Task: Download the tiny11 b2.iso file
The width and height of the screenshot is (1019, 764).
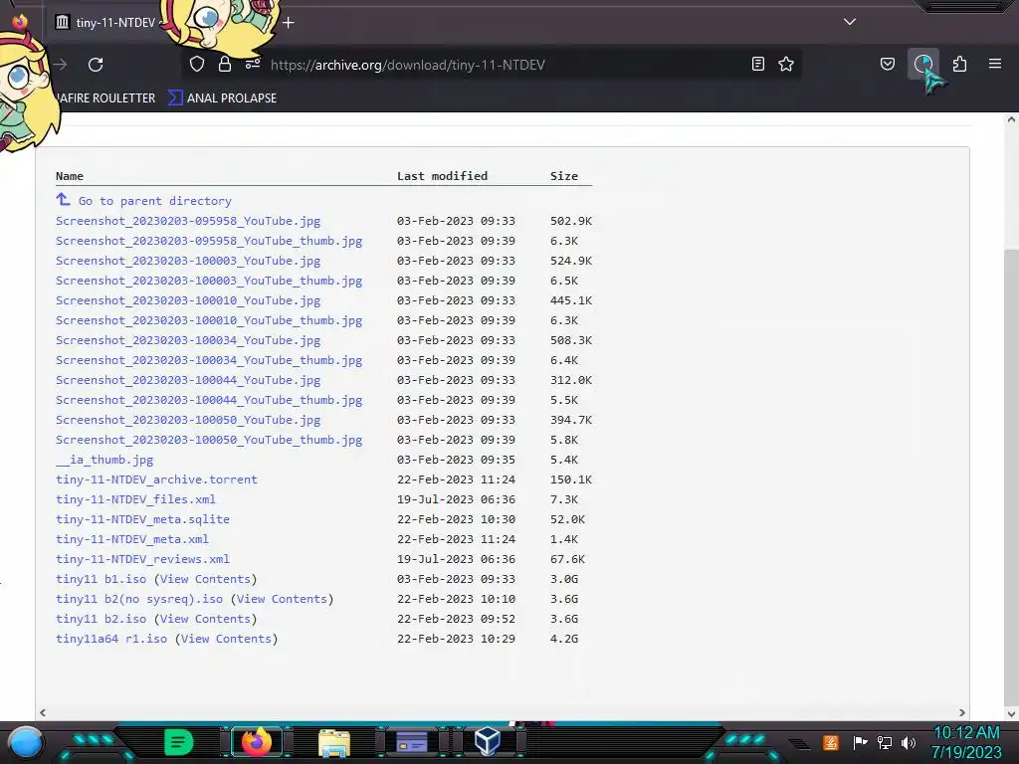Action: 101,619
